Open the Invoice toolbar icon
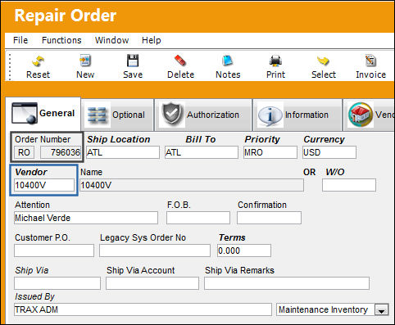The image size is (395, 325). click(x=370, y=61)
